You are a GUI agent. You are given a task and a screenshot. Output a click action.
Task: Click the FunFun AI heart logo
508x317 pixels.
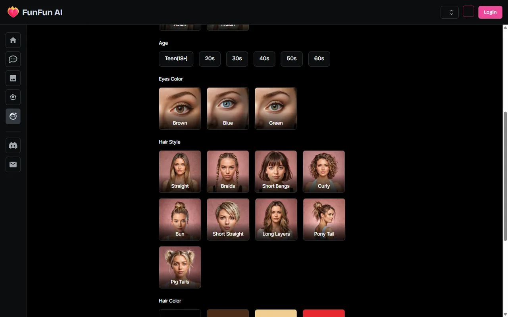coord(13,12)
